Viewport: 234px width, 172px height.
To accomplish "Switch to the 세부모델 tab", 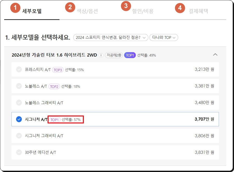I will coord(32,11).
